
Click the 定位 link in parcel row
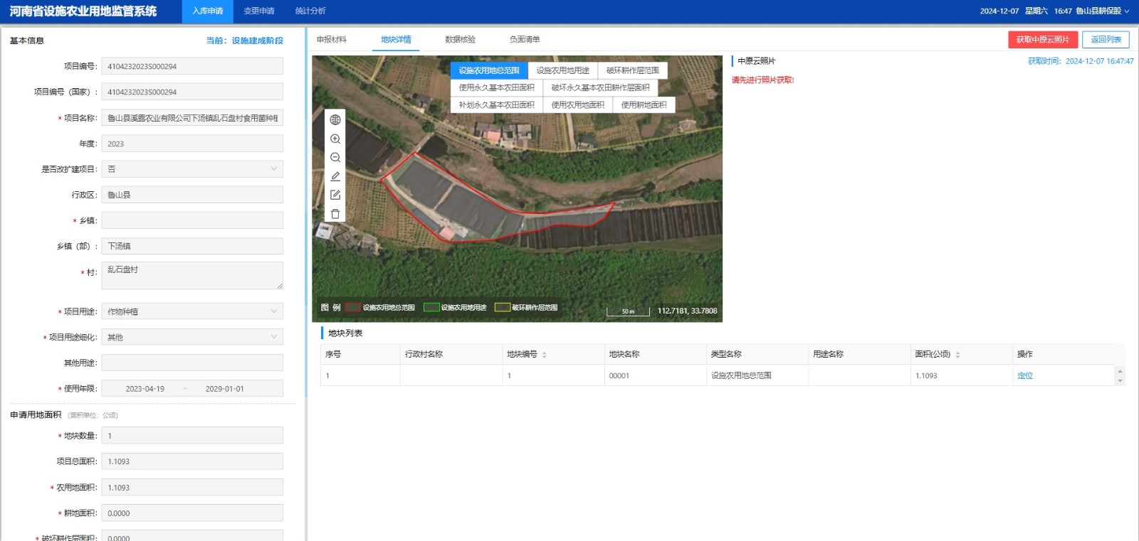(1025, 375)
